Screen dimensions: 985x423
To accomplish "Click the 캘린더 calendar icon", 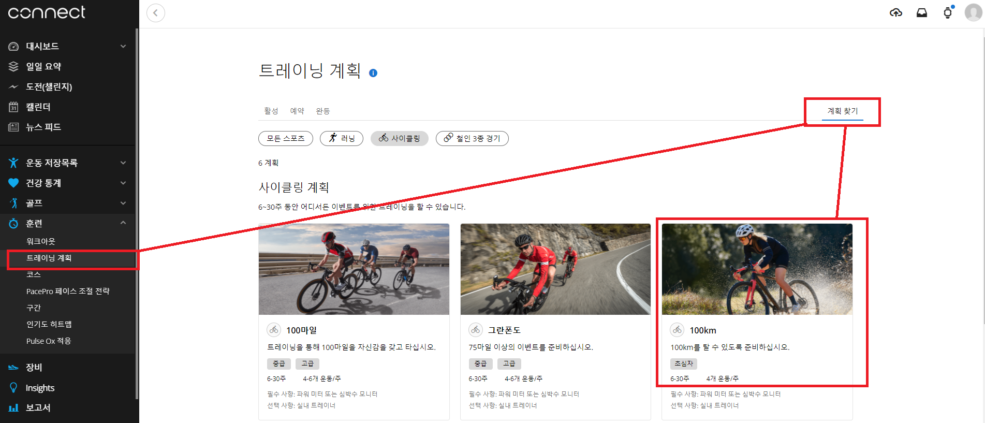I will pos(13,107).
